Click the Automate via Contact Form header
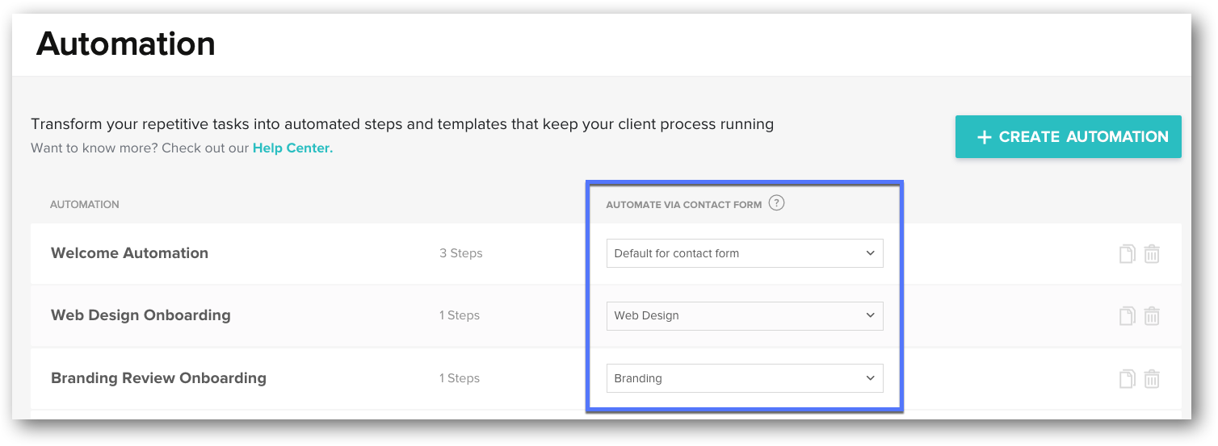This screenshot has height=446, width=1218. coord(683,205)
